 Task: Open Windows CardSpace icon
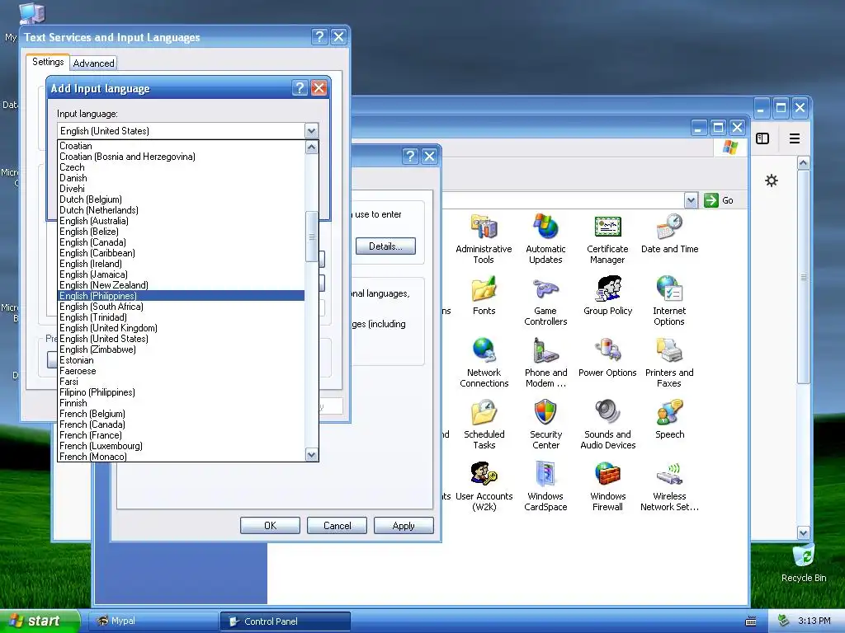point(545,487)
